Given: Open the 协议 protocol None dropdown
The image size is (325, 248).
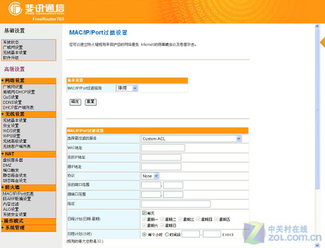Looking at the screenshot, I should [150, 176].
